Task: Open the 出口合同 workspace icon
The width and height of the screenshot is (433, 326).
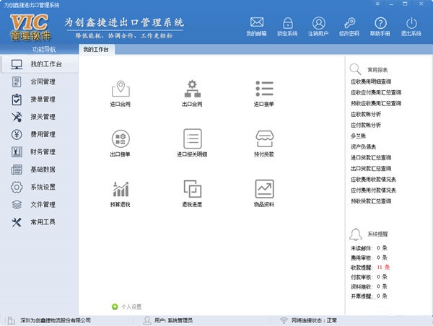Action: pos(192,89)
